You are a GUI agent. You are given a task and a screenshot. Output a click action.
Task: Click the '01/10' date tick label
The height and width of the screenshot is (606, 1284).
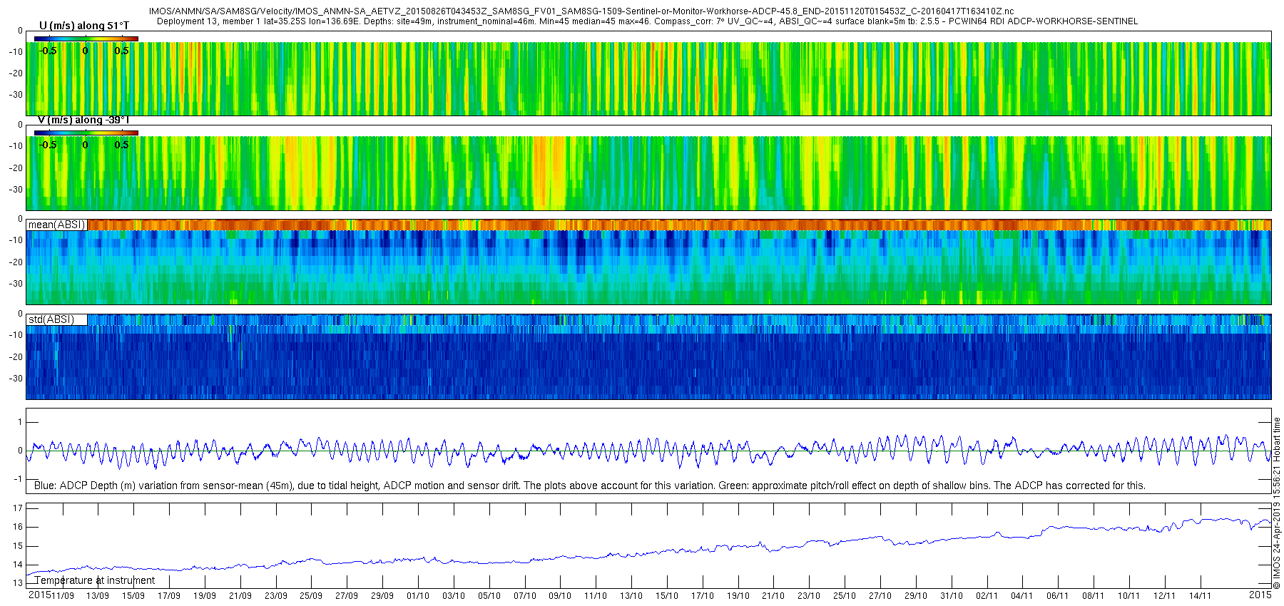click(418, 596)
